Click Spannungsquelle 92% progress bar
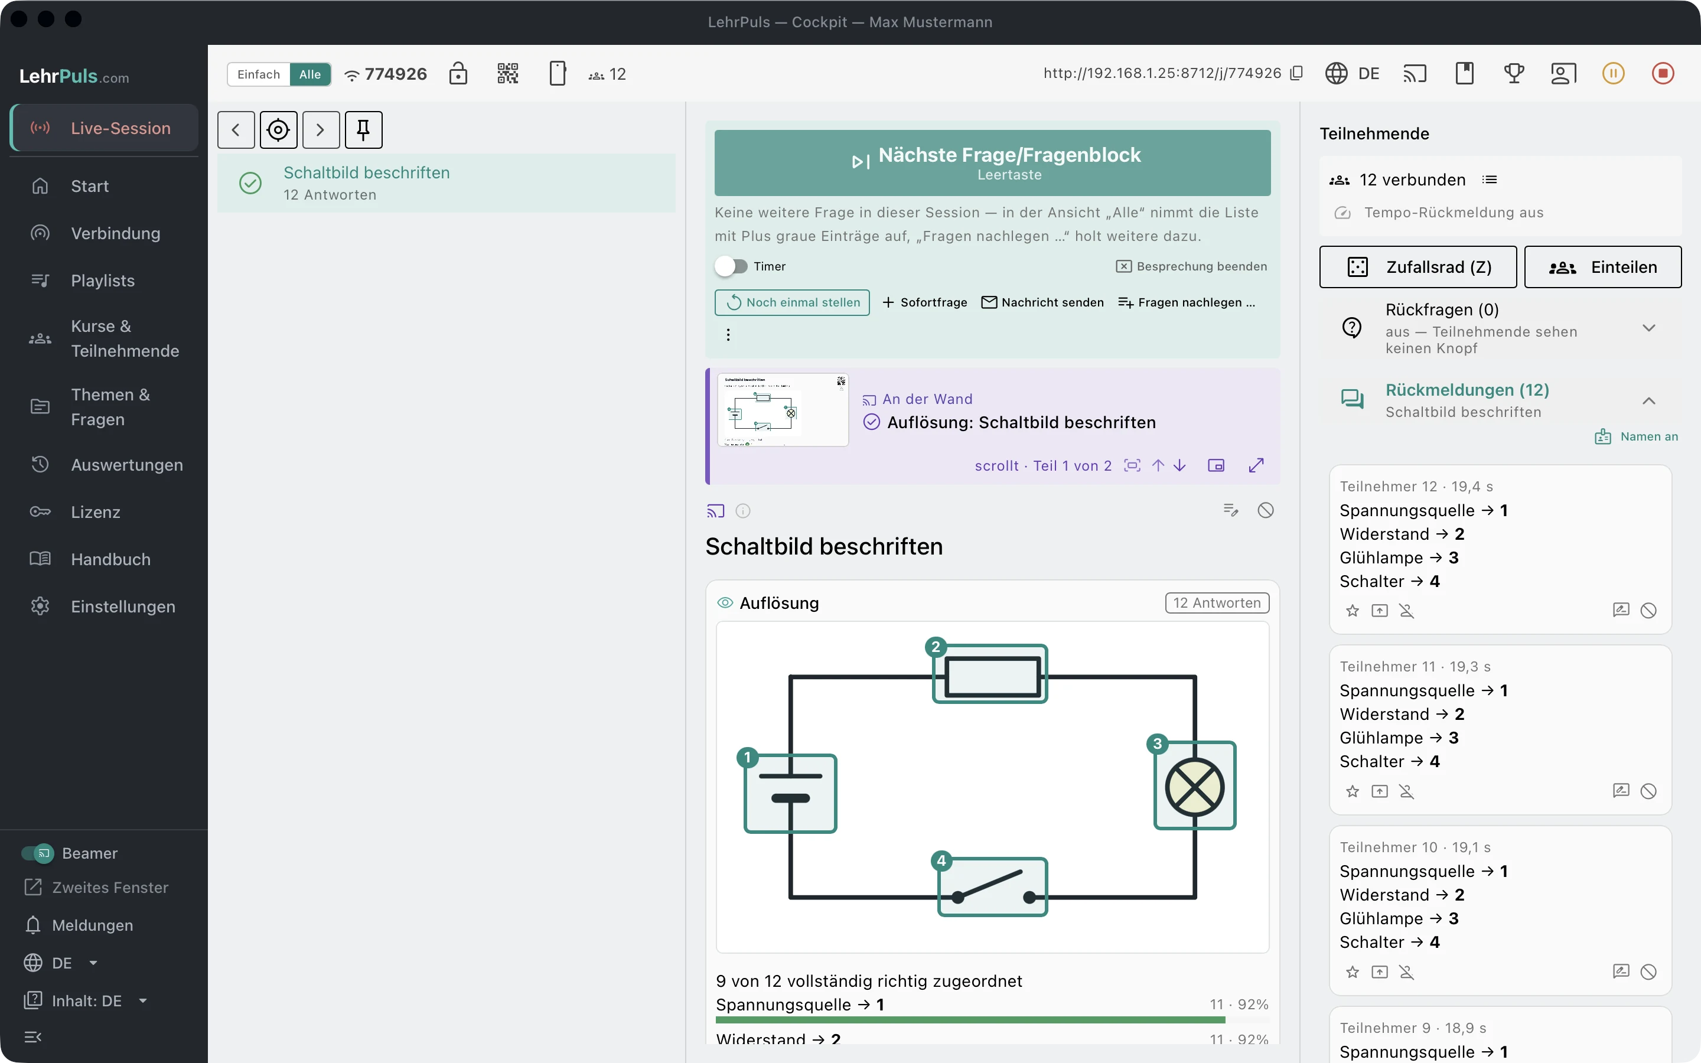Viewport: 1701px width, 1063px height. (x=992, y=1019)
